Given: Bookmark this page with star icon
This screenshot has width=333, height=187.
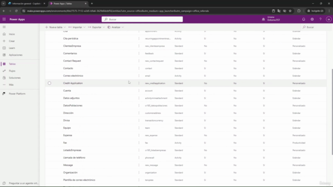Looking at the screenshot, I should coord(290,11).
